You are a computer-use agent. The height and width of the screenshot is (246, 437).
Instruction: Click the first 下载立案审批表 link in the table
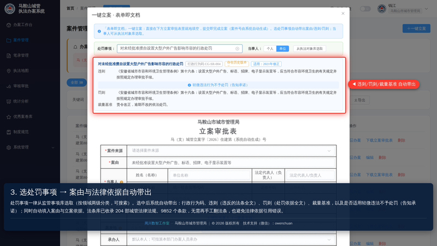tap(379, 140)
